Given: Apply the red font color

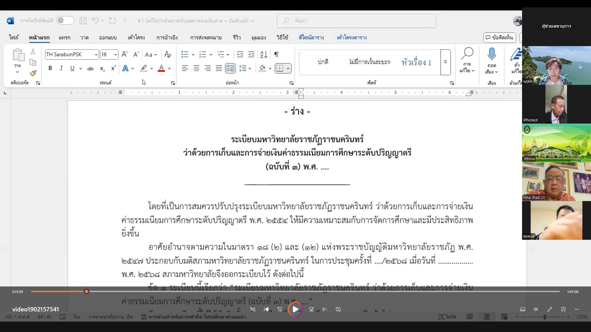Looking at the screenshot, I should (161, 68).
